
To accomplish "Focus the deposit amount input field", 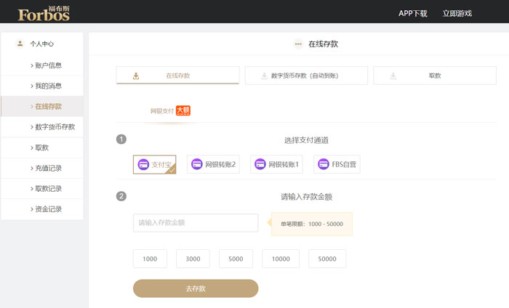I will coord(196,223).
